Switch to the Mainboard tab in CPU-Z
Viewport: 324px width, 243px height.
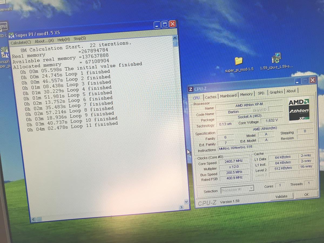tap(228, 96)
